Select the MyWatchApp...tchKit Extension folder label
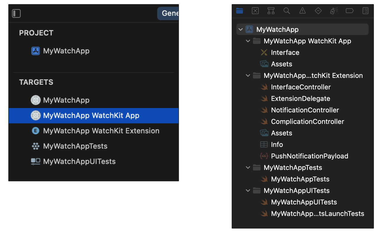Screen dimensions: 381x238 pyautogui.click(x=313, y=76)
